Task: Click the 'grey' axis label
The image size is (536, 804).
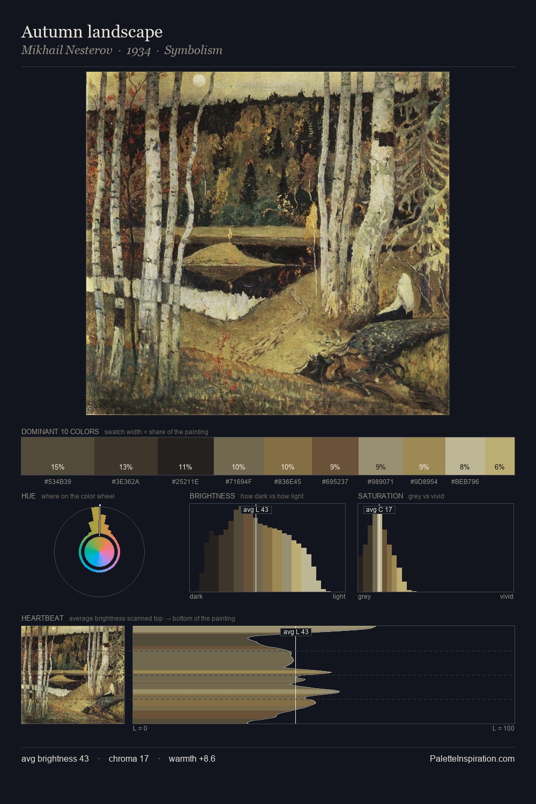Action: [x=364, y=597]
